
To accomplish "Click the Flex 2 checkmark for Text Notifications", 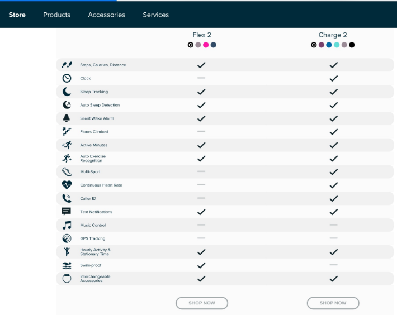I will point(201,212).
